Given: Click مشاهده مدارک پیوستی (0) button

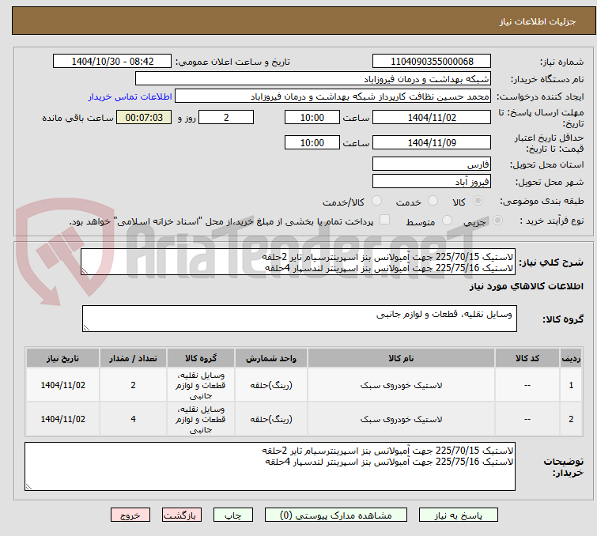Looking at the screenshot, I should (336, 515).
